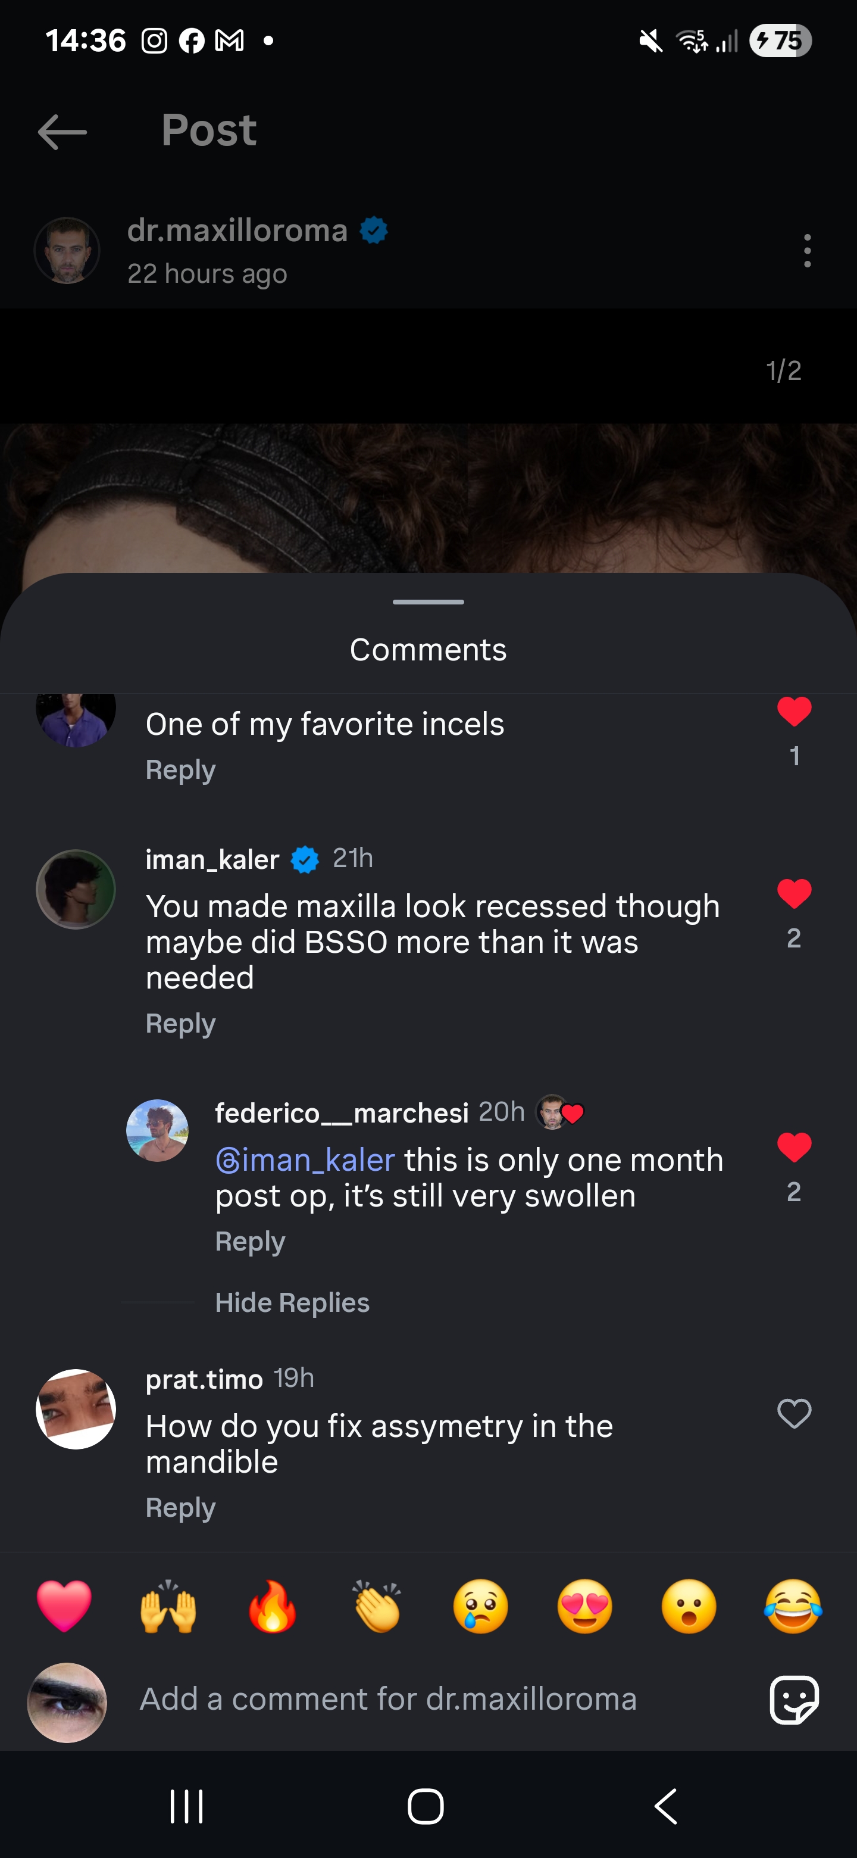The height and width of the screenshot is (1858, 857).
Task: Send the heart-eyes emoji
Action: coord(584,1607)
